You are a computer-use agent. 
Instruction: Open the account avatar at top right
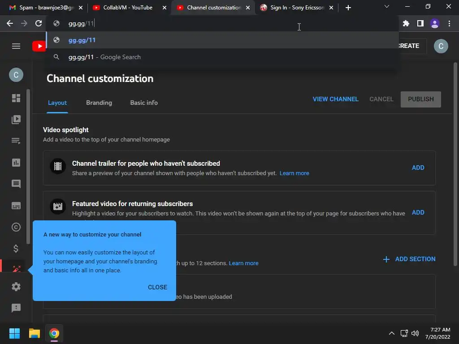coord(441,46)
